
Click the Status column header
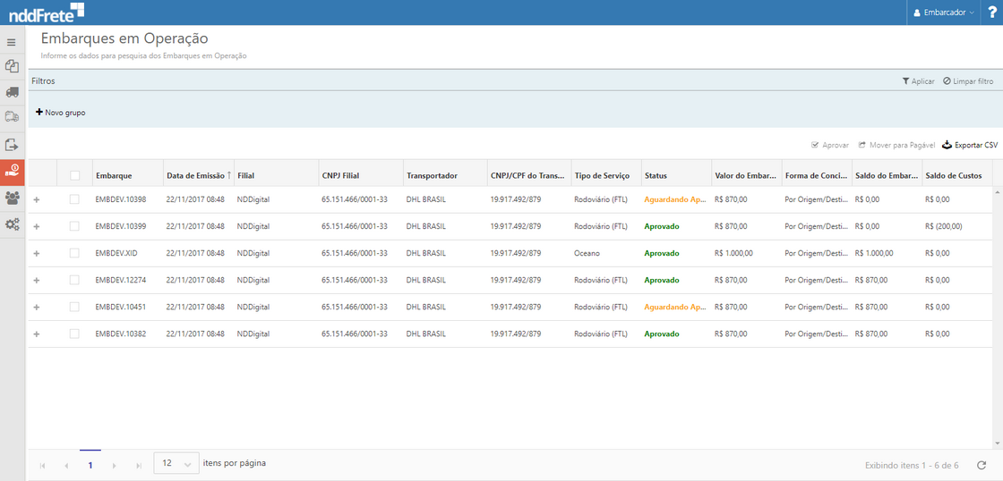click(x=656, y=175)
